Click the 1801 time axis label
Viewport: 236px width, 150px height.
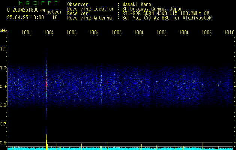(x=26, y=32)
